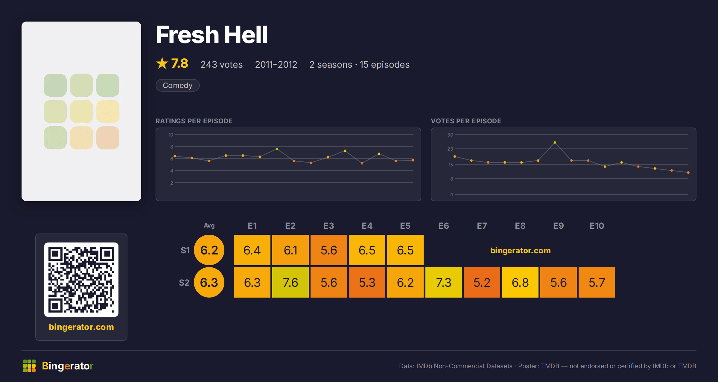718x382 pixels.
Task: Click the Bingerator grid logo icon
Action: click(29, 366)
